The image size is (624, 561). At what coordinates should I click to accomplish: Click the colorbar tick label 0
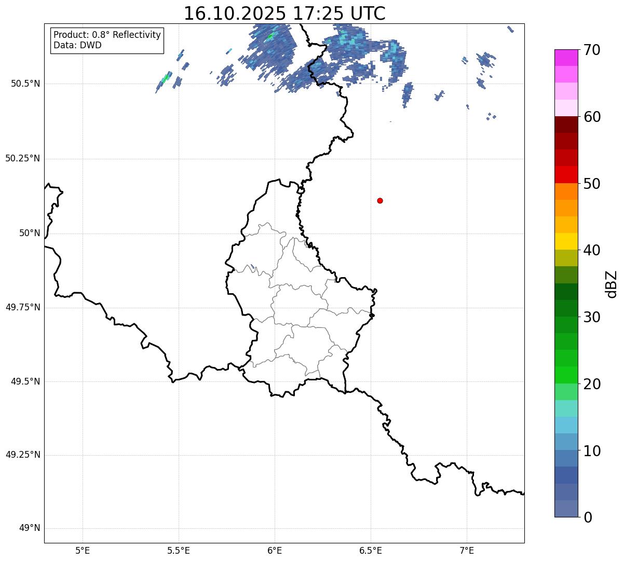pyautogui.click(x=588, y=517)
